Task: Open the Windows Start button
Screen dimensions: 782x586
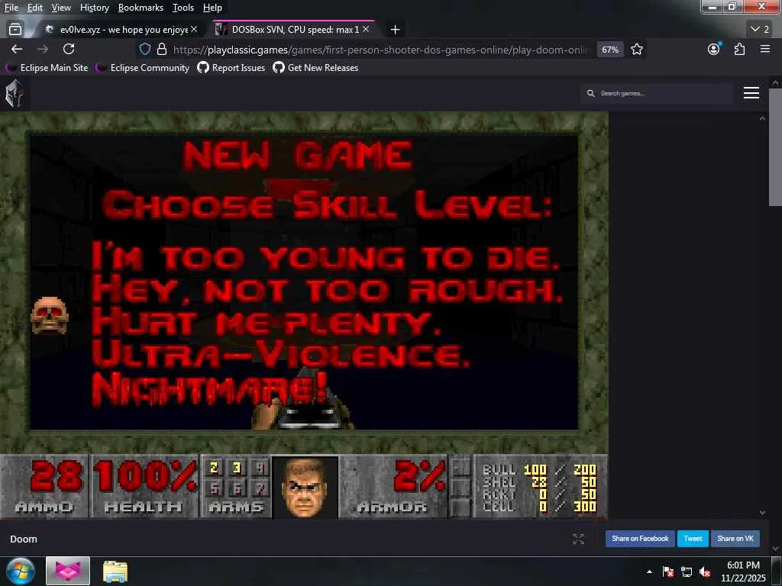Action: (21, 571)
